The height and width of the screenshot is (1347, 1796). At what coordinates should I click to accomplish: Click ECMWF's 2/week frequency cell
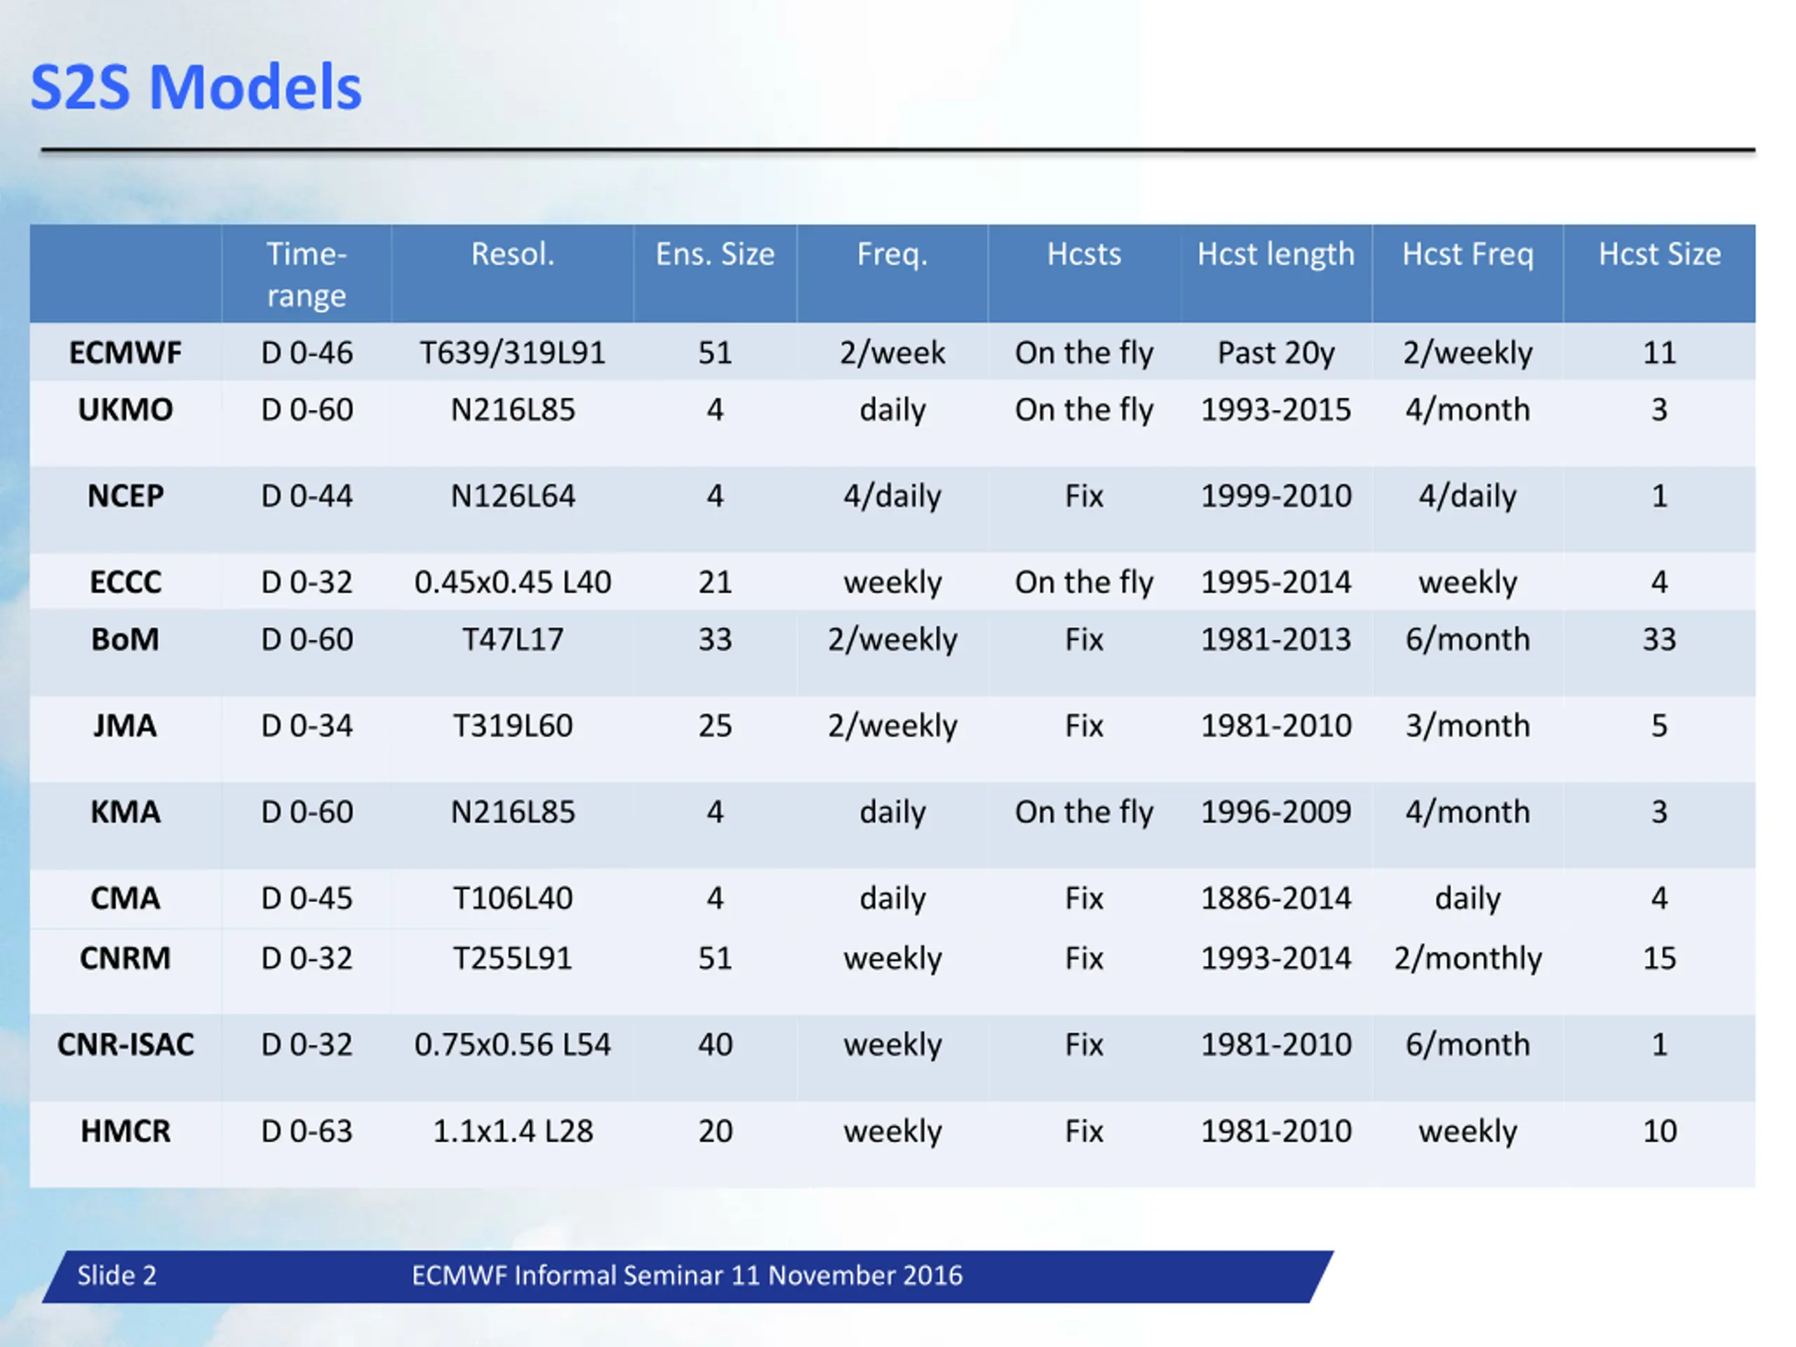pyautogui.click(x=892, y=353)
